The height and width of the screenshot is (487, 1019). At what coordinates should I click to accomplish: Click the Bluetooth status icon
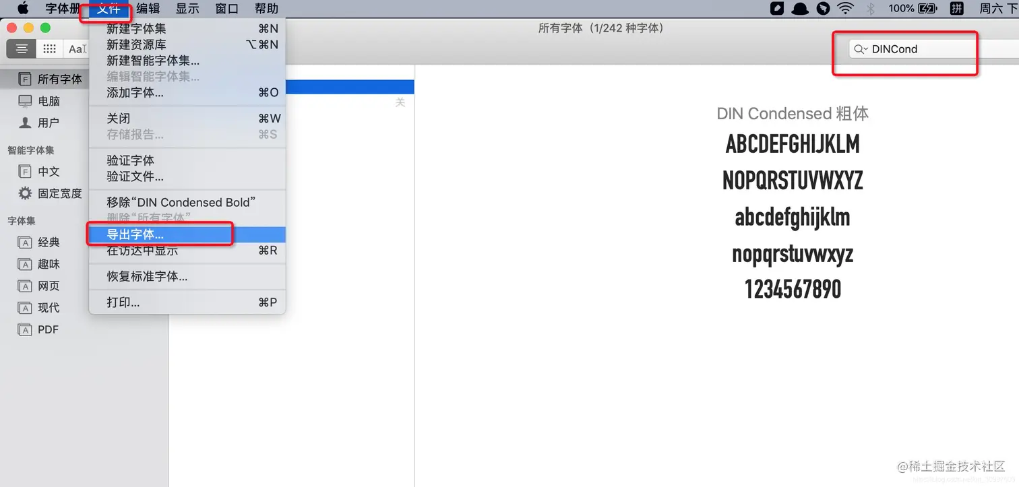pyautogui.click(x=870, y=9)
